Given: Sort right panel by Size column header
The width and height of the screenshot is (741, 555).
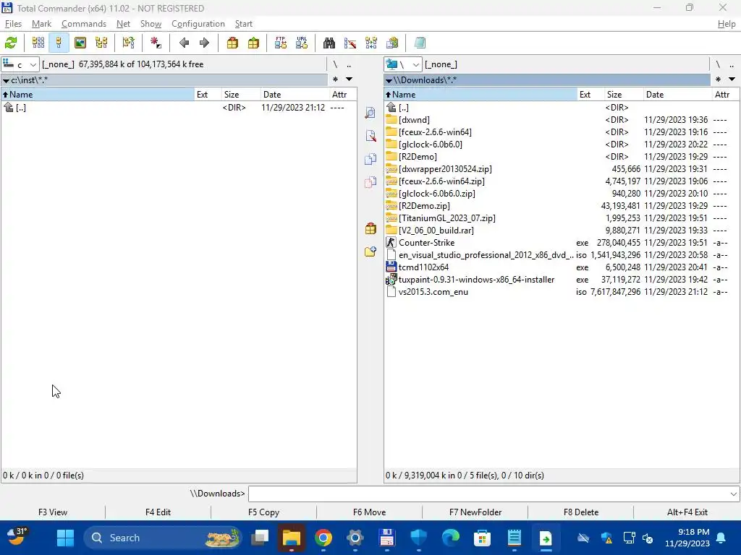Looking at the screenshot, I should 623,95.
